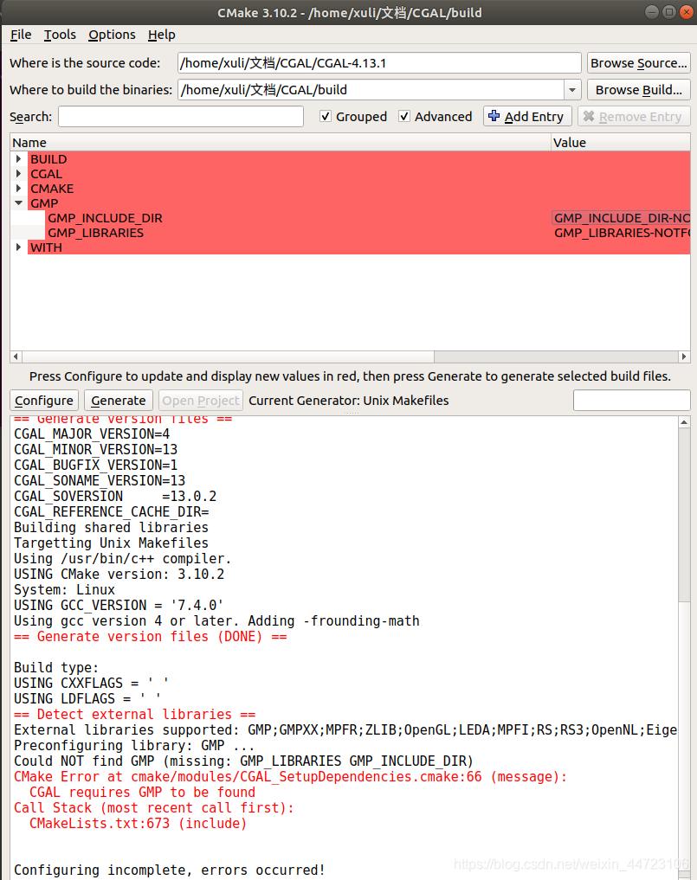Edit the GMP_INCLUDE_DIR-NOTFOUND value
Image resolution: width=697 pixels, height=880 pixels.
621,218
